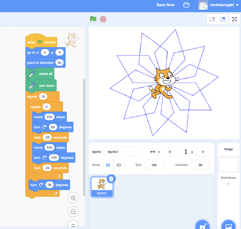This screenshot has width=241, height=229.
Task: Click the pen icon on pen down
Action: tap(31, 86)
